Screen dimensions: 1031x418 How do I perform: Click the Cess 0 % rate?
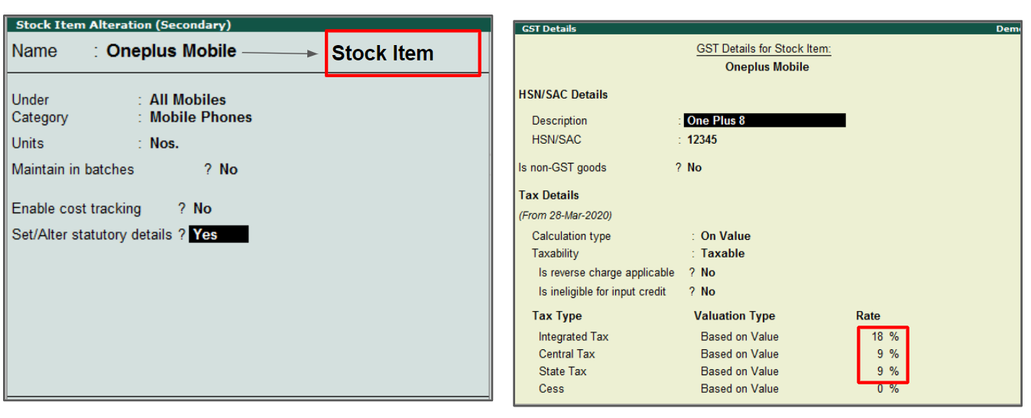tap(888, 389)
